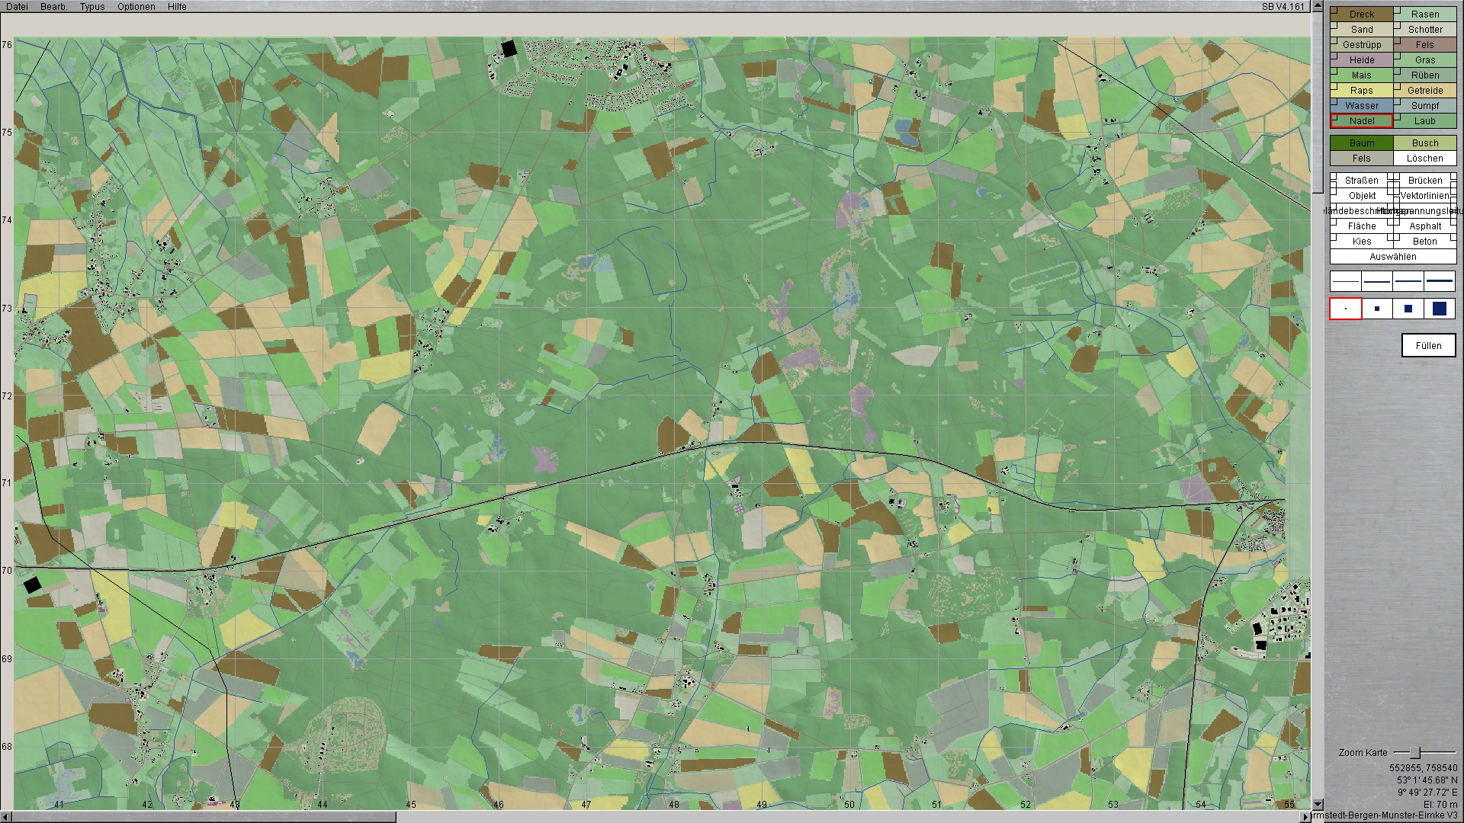Viewport: 1464px width, 823px height.
Task: Open the Hilfe menu
Action: [177, 7]
